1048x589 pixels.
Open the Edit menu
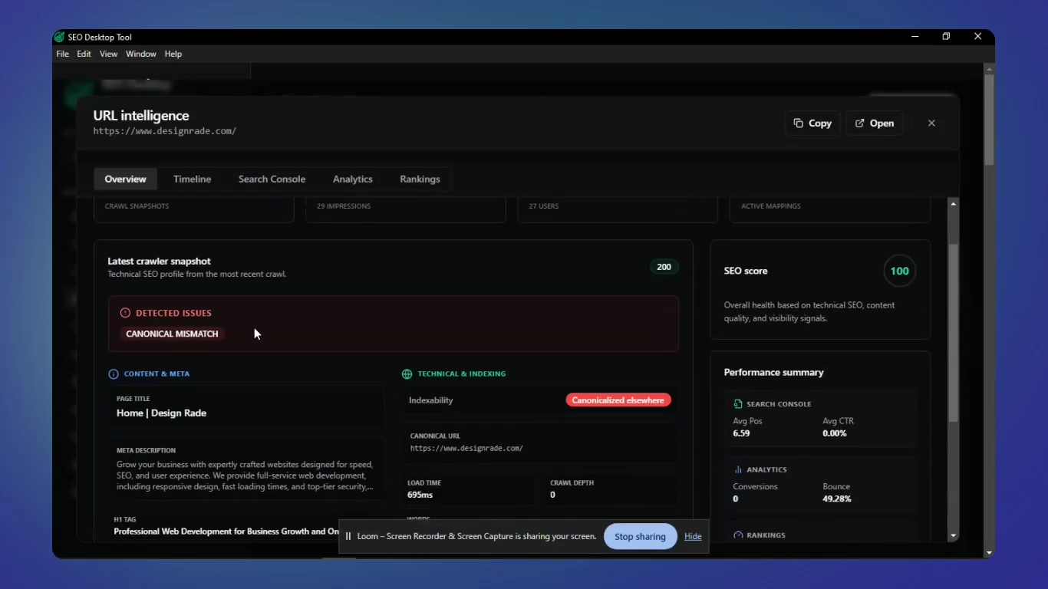pyautogui.click(x=84, y=54)
